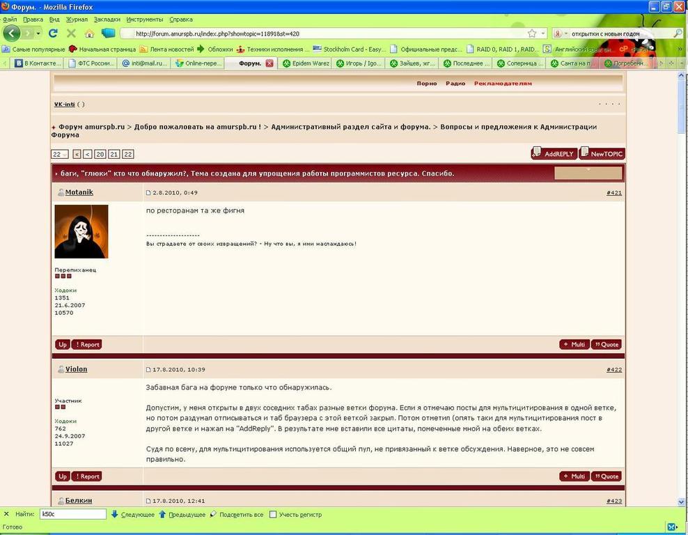
Task: Click the vertical scrollbar down arrow
Action: [x=681, y=501]
